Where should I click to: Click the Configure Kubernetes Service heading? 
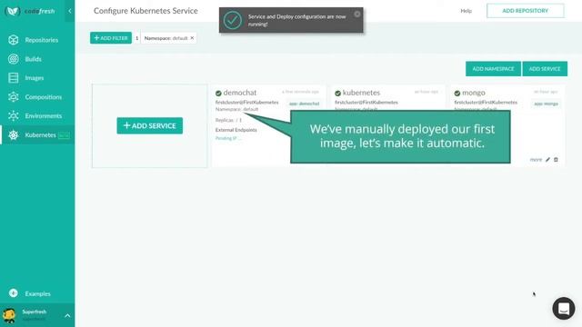(x=145, y=11)
